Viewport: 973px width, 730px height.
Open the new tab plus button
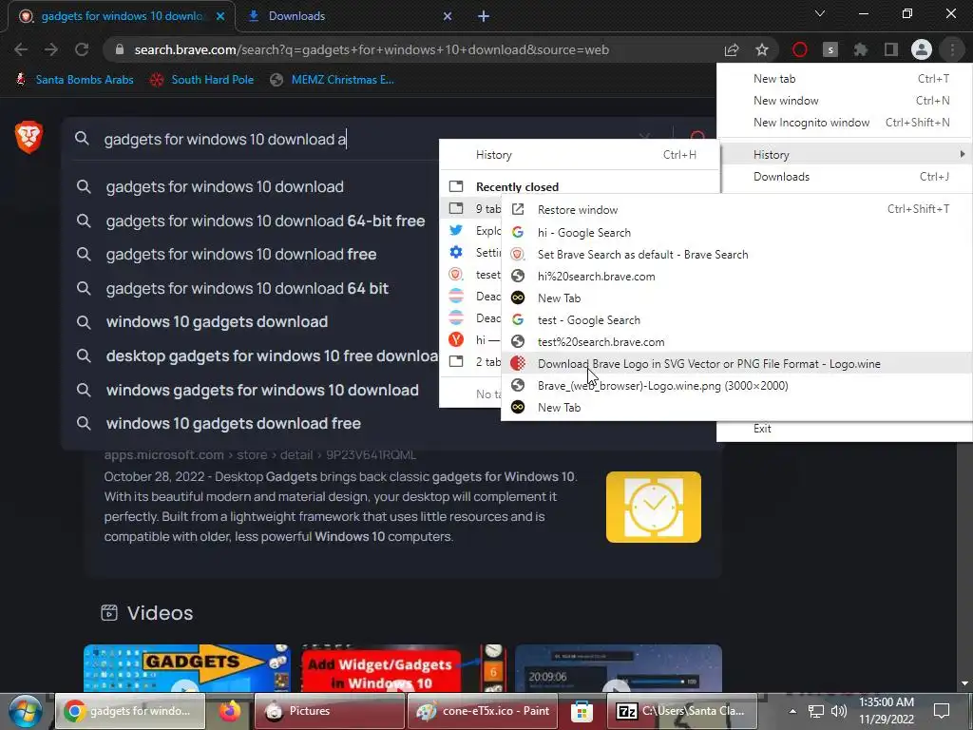tap(484, 16)
